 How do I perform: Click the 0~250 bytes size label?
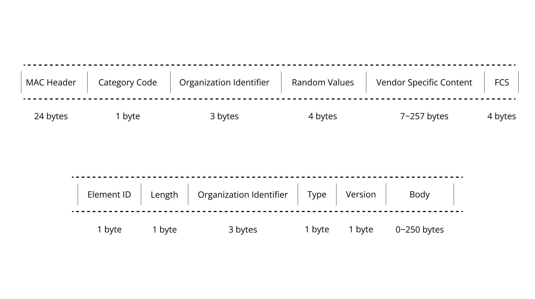click(x=419, y=230)
